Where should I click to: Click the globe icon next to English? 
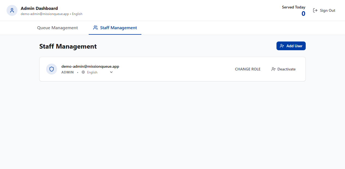pos(83,72)
